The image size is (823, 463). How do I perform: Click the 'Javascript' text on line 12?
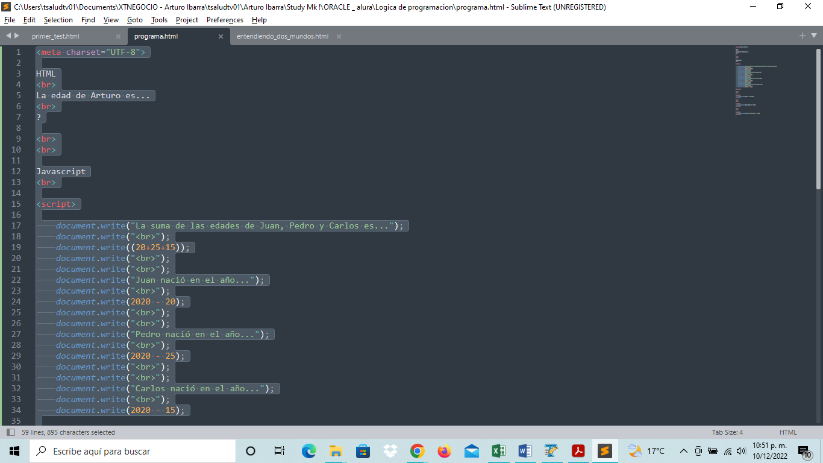61,172
